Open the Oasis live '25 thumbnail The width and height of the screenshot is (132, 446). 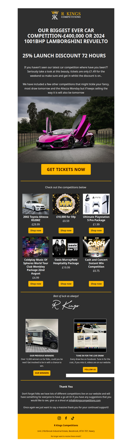[66, 247]
